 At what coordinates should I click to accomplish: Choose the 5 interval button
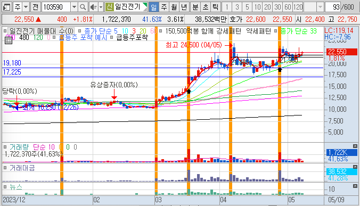tap(247, 7)
